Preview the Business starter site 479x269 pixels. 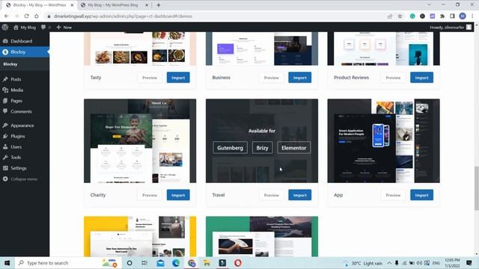tap(271, 78)
